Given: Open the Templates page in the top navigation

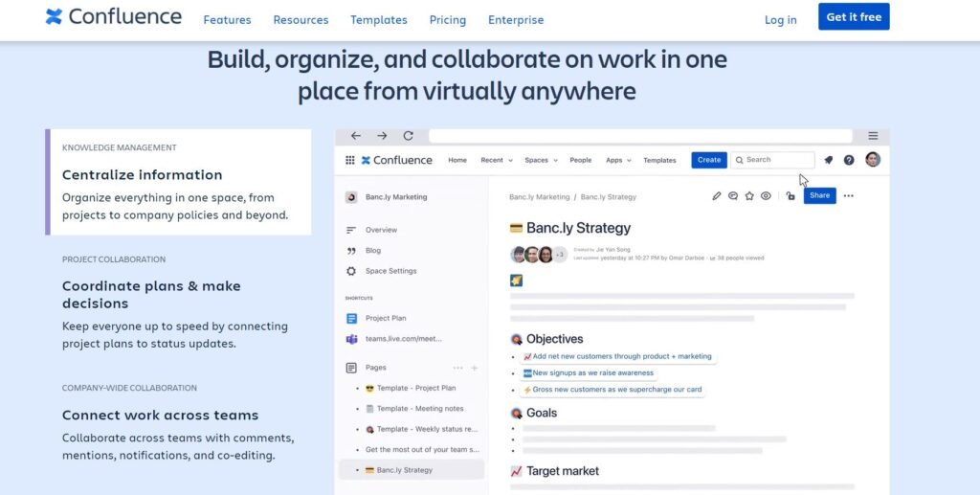Looking at the screenshot, I should tap(379, 20).
